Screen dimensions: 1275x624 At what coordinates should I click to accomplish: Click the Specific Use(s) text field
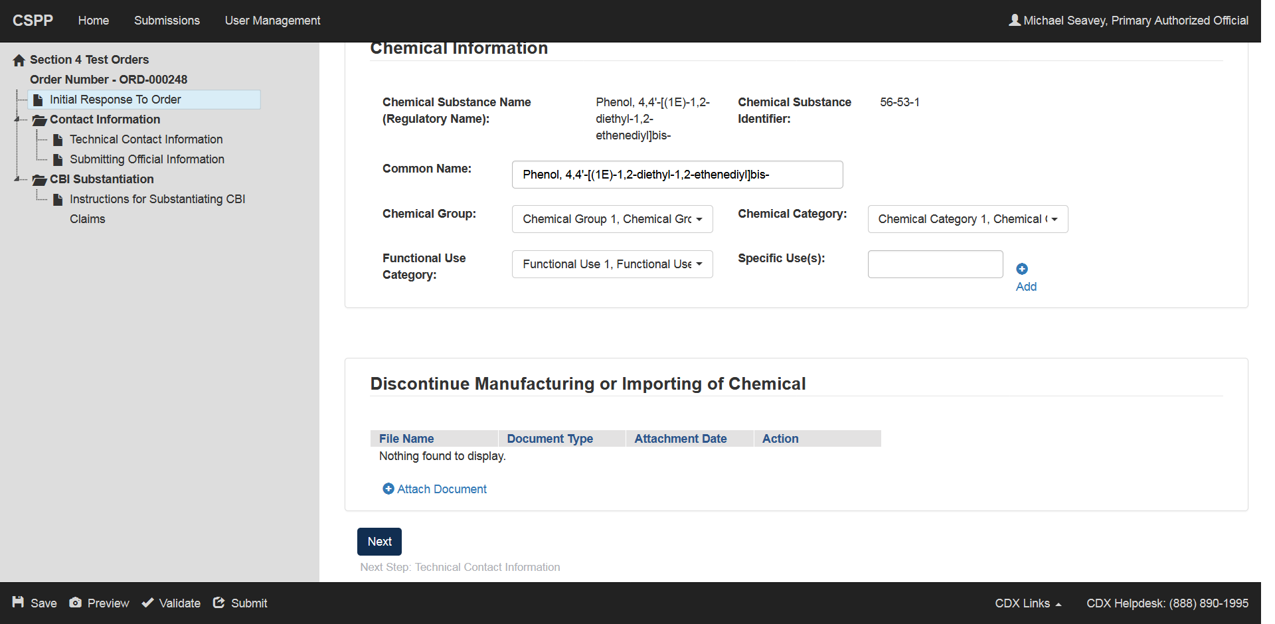click(x=934, y=264)
